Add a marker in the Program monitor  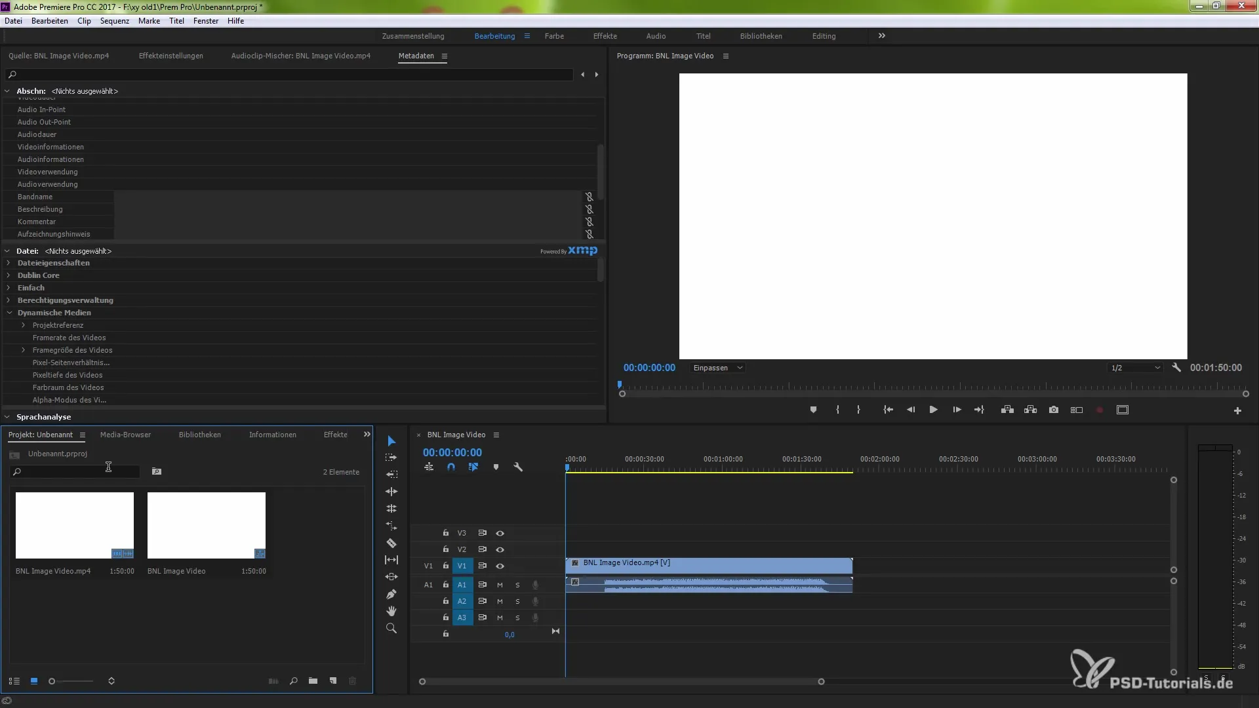tap(813, 410)
